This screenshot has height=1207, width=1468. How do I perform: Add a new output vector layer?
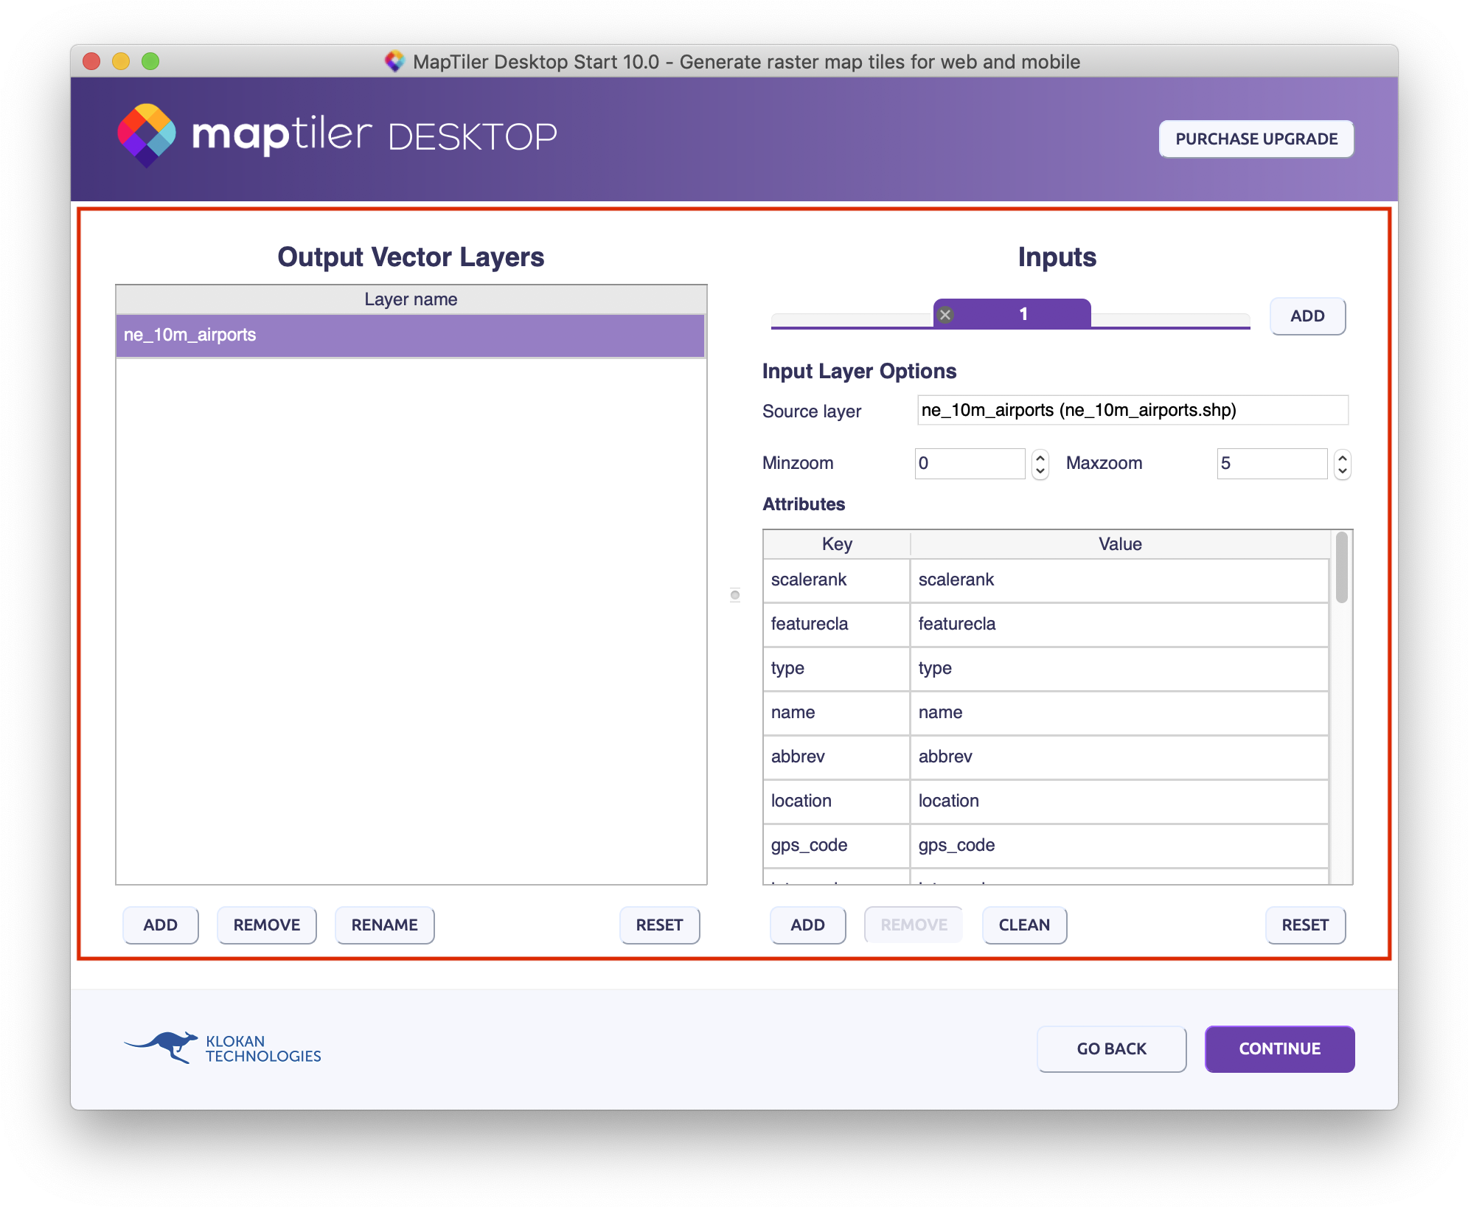pos(160,925)
